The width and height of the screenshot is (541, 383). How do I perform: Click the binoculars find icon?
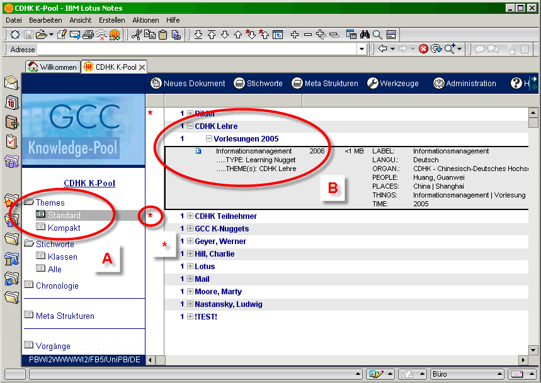click(365, 35)
